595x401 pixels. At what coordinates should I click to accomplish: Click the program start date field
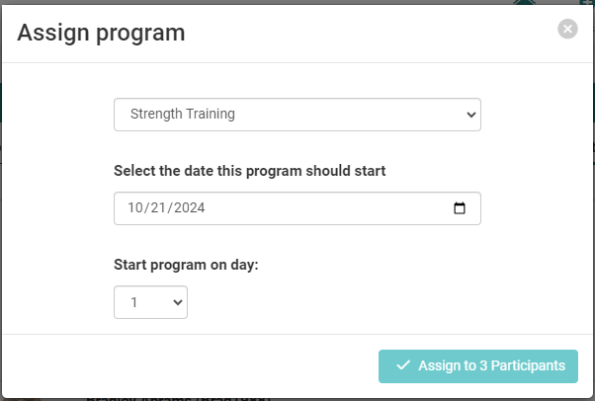[x=297, y=208]
